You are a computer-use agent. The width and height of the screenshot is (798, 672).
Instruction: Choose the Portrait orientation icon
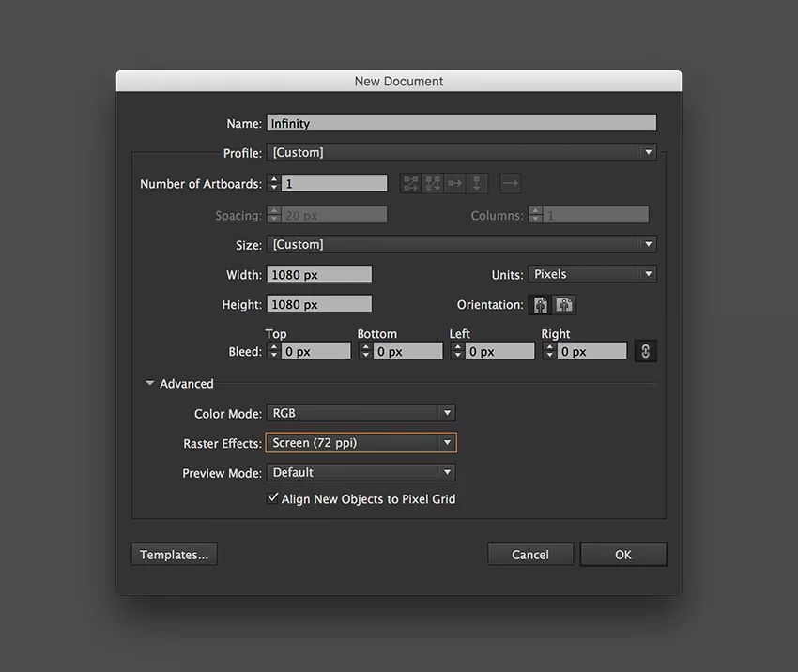click(541, 305)
